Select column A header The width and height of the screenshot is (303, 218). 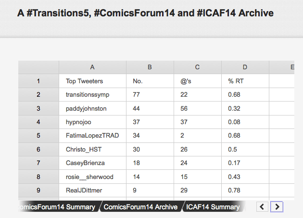(x=92, y=67)
